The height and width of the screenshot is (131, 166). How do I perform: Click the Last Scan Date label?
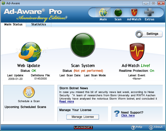[70, 75]
